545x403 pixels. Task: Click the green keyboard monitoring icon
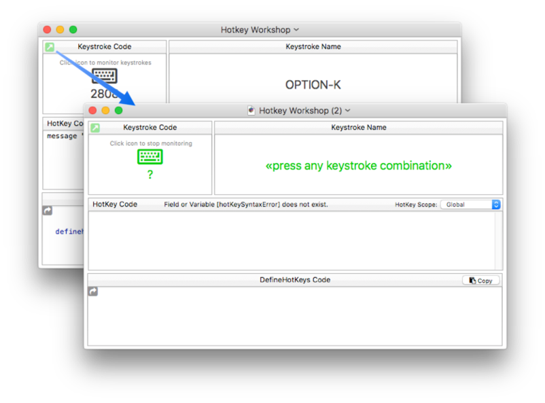coord(150,156)
